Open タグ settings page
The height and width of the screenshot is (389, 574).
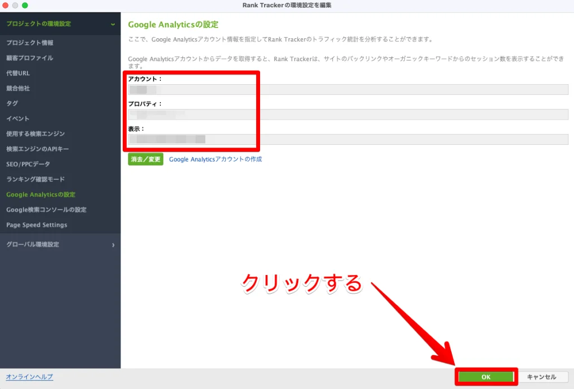(x=12, y=103)
